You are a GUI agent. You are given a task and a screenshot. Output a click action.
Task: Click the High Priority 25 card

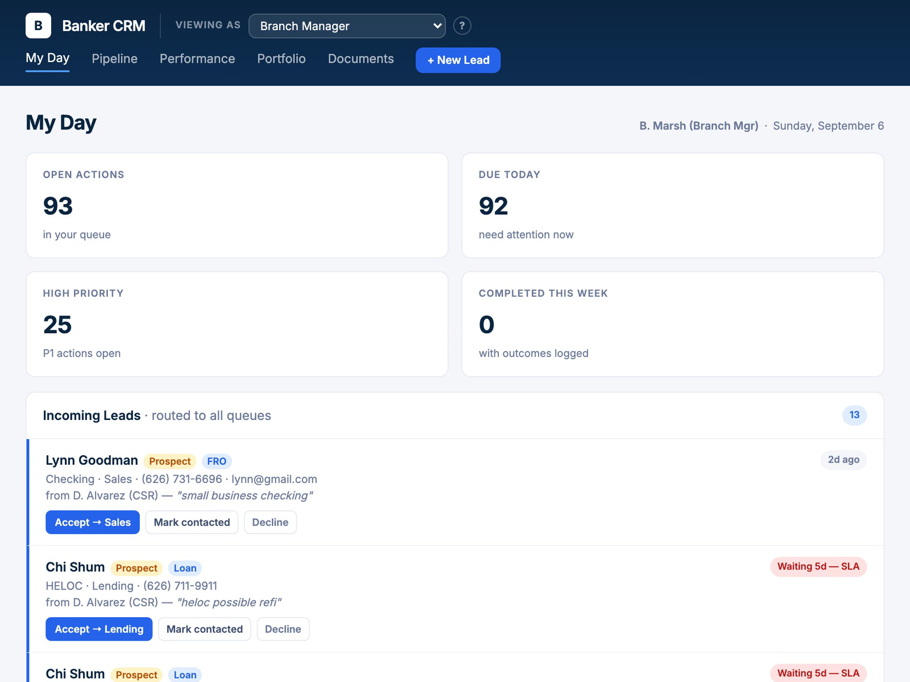pyautogui.click(x=237, y=324)
